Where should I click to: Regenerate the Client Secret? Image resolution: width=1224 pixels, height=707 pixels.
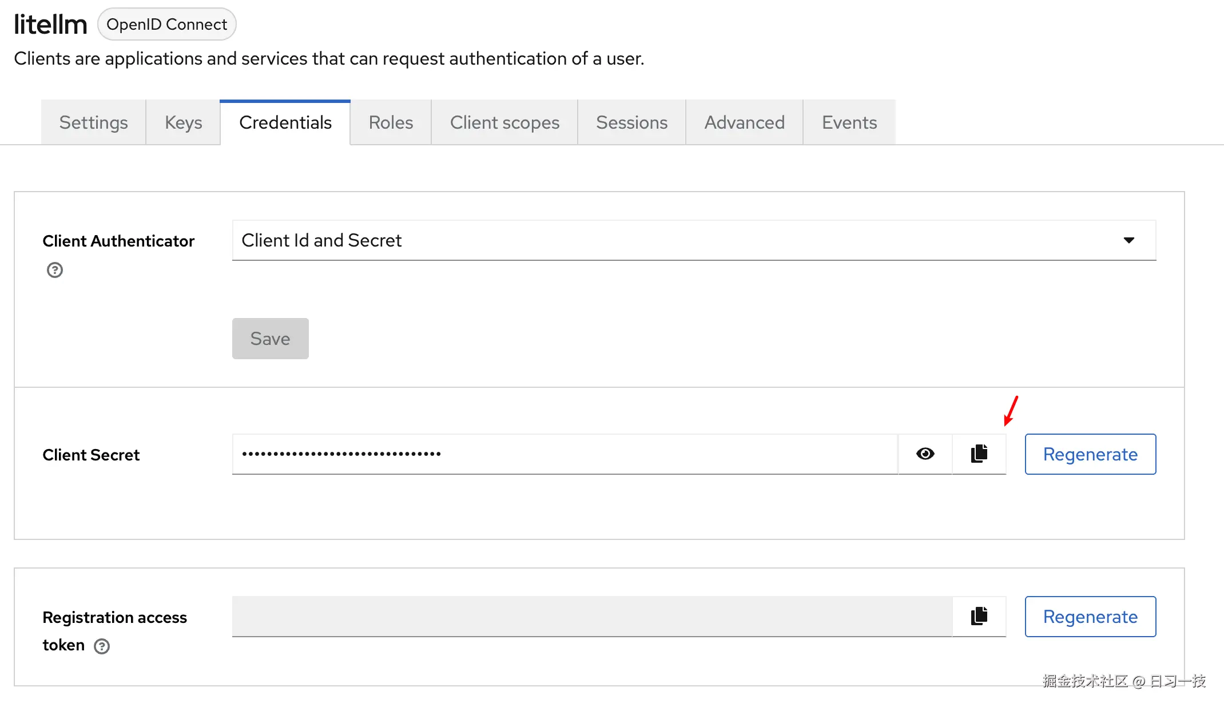coord(1090,454)
